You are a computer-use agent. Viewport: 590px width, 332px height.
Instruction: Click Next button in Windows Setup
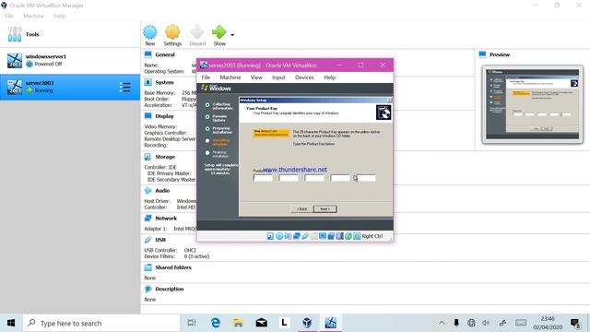pyautogui.click(x=325, y=209)
